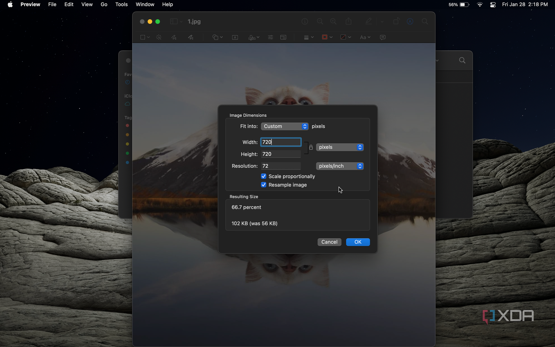Open the Go menu
The width and height of the screenshot is (555, 347).
click(104, 4)
